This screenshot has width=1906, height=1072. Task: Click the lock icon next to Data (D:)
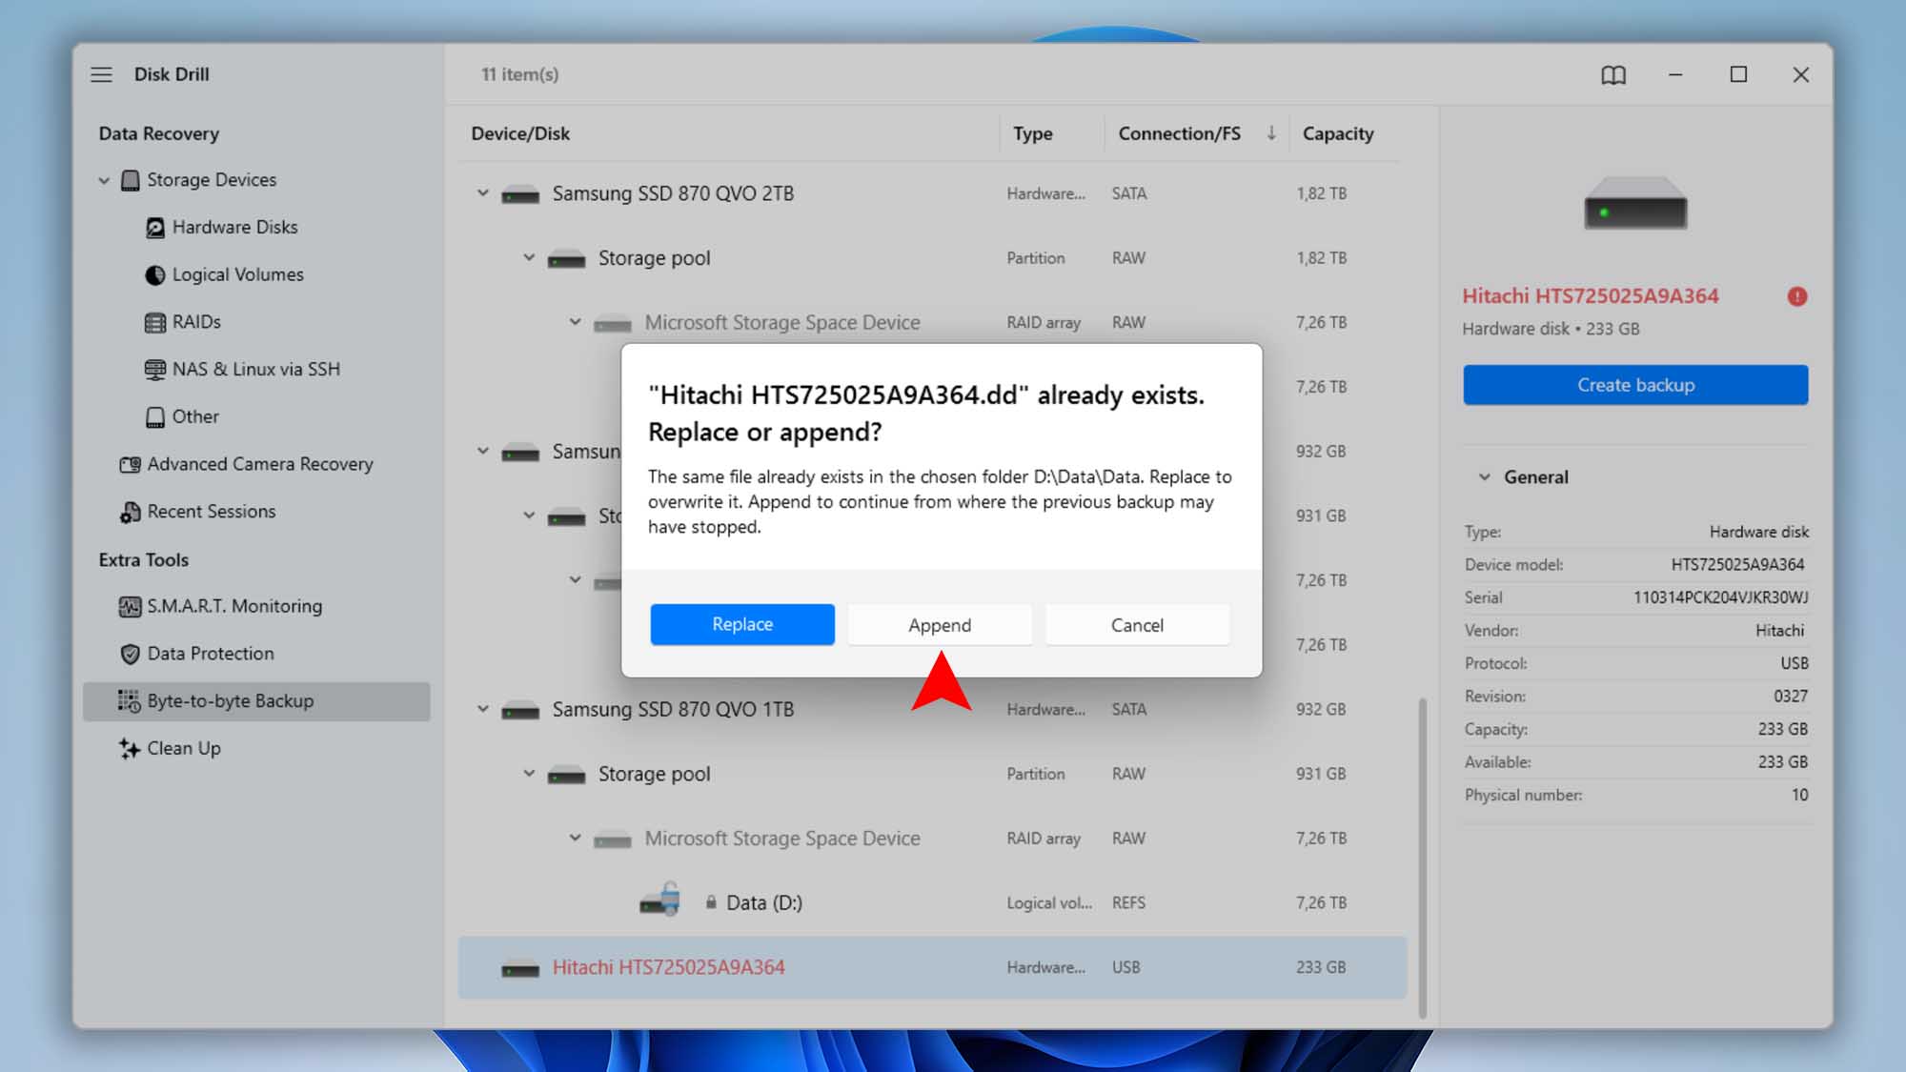[711, 901]
